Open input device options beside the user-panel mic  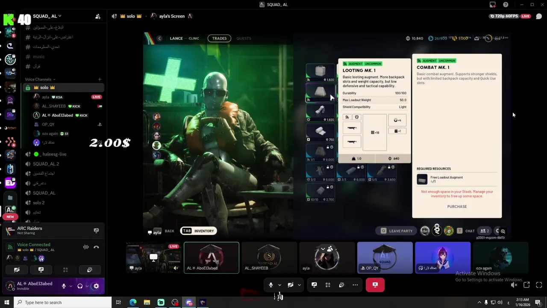coord(71,286)
